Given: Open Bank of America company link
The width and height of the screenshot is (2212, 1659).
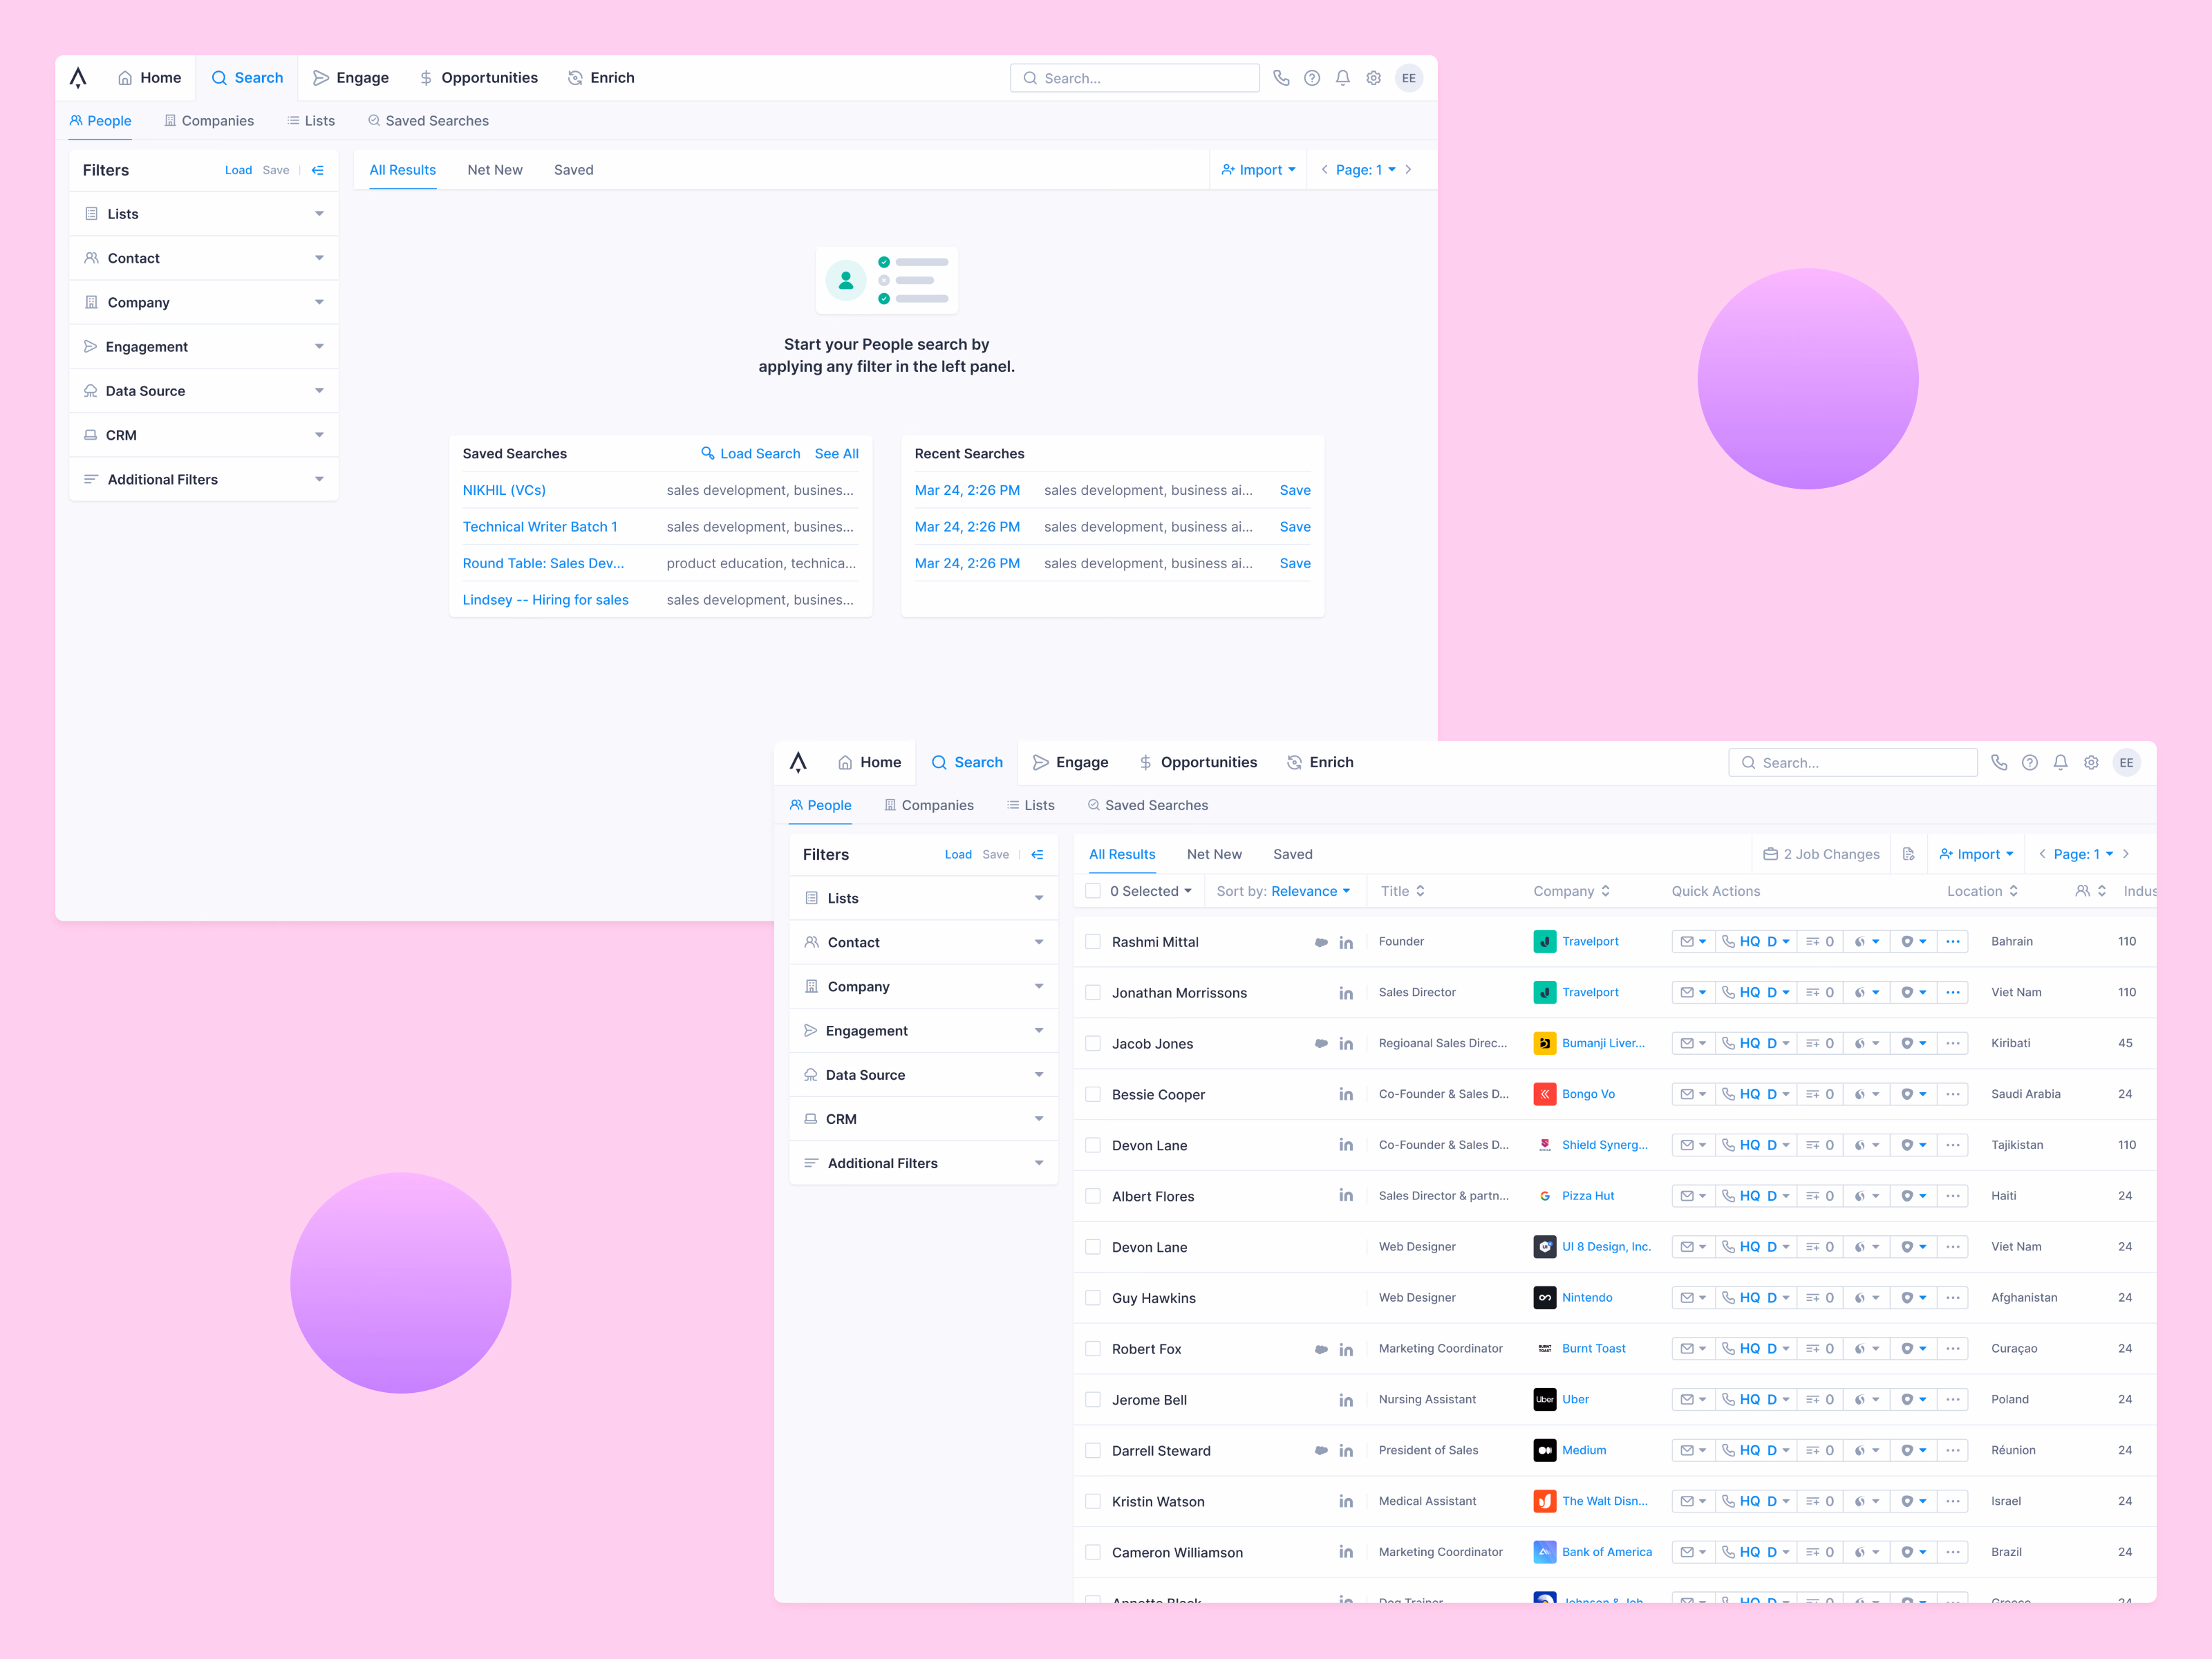Looking at the screenshot, I should pos(1607,1552).
